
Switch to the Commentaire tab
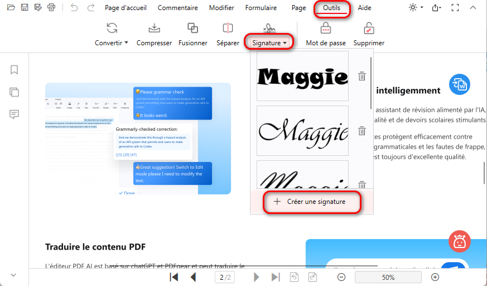tap(177, 8)
